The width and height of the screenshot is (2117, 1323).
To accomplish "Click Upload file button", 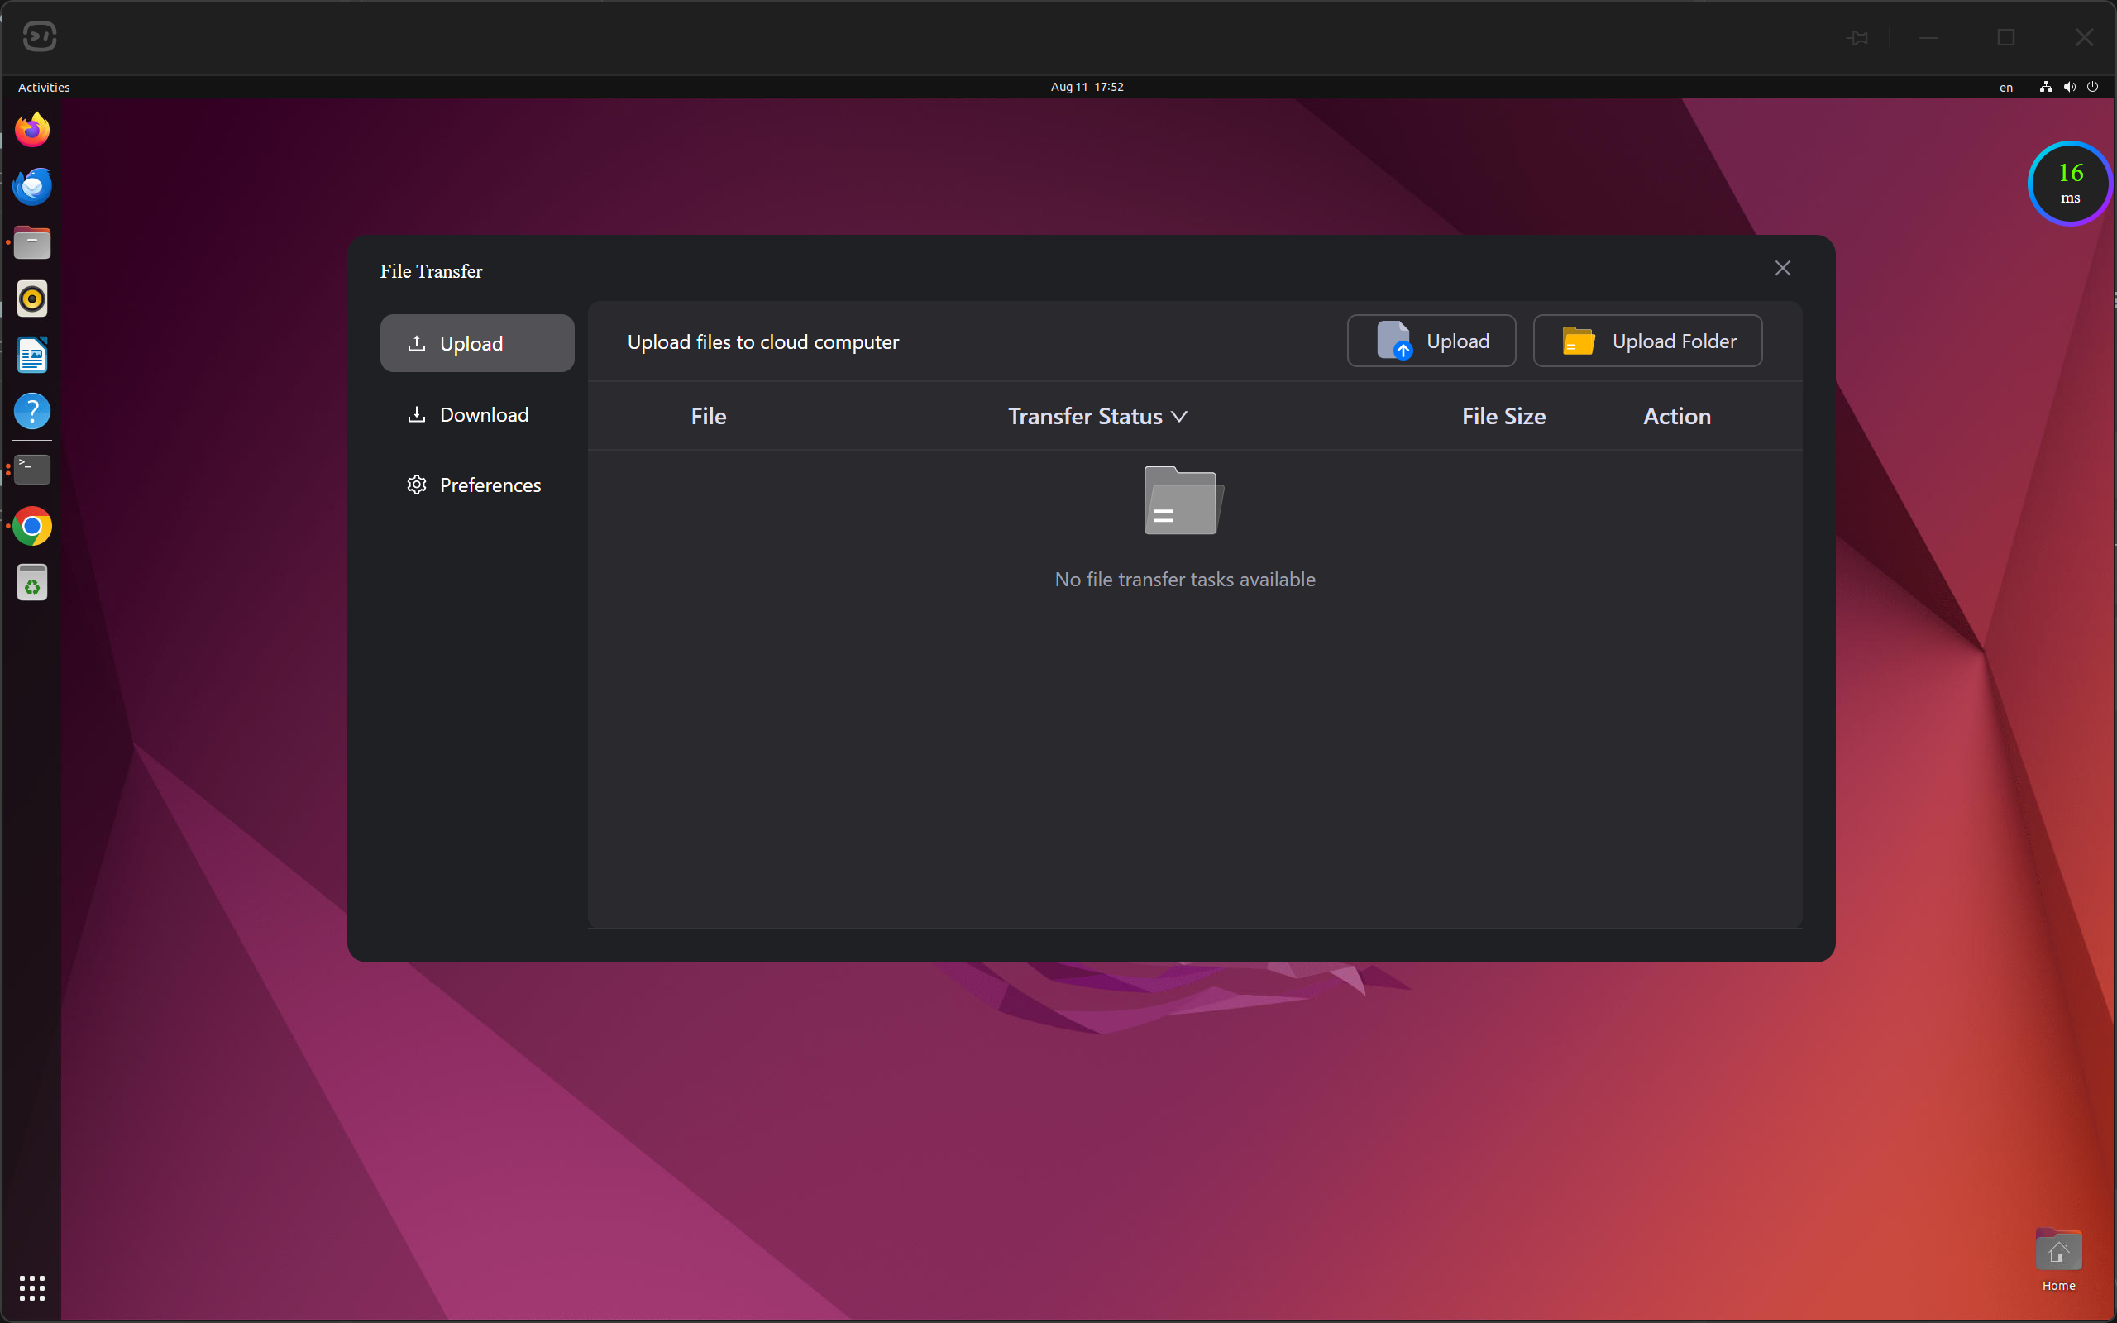I will click(x=1431, y=341).
